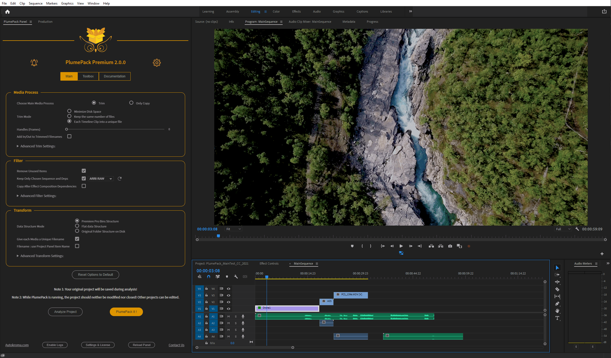Open the Sequence menu

[36, 3]
